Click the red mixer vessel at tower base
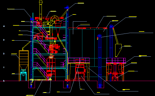Image resolution: width=155 pixels, height=96 pixels. (51, 68)
